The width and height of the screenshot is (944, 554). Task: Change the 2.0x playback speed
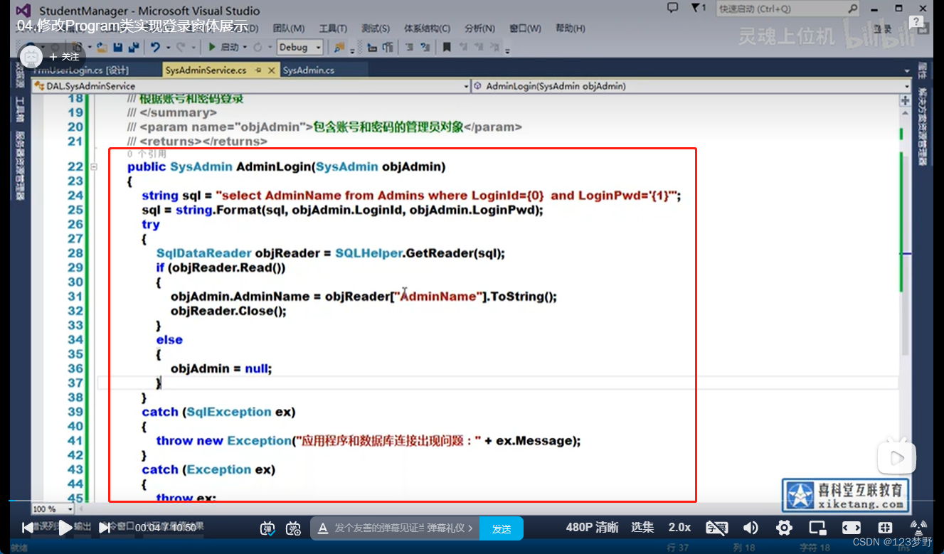[679, 528]
